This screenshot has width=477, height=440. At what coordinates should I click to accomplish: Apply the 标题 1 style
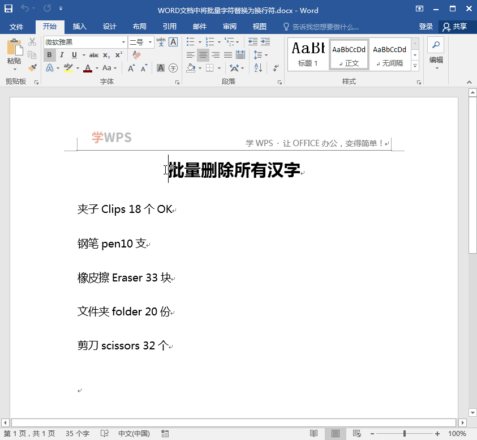[308, 54]
